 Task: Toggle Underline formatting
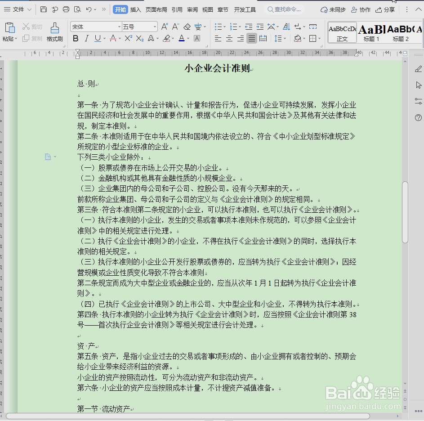pos(98,38)
